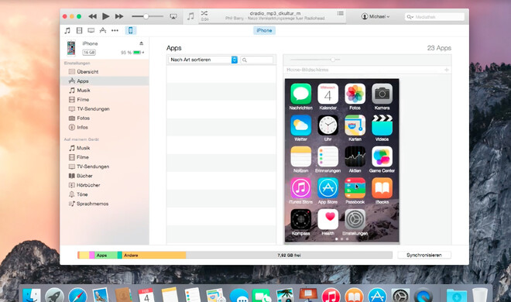511x302 pixels.
Task: Click the Synchronisieren button
Action: (x=424, y=255)
